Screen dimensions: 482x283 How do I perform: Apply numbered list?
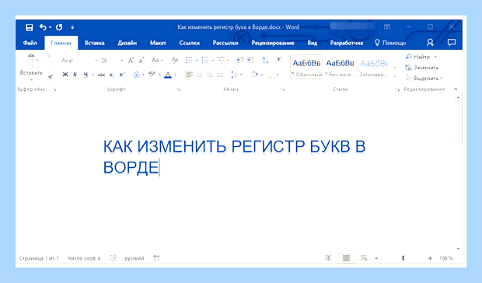205,60
